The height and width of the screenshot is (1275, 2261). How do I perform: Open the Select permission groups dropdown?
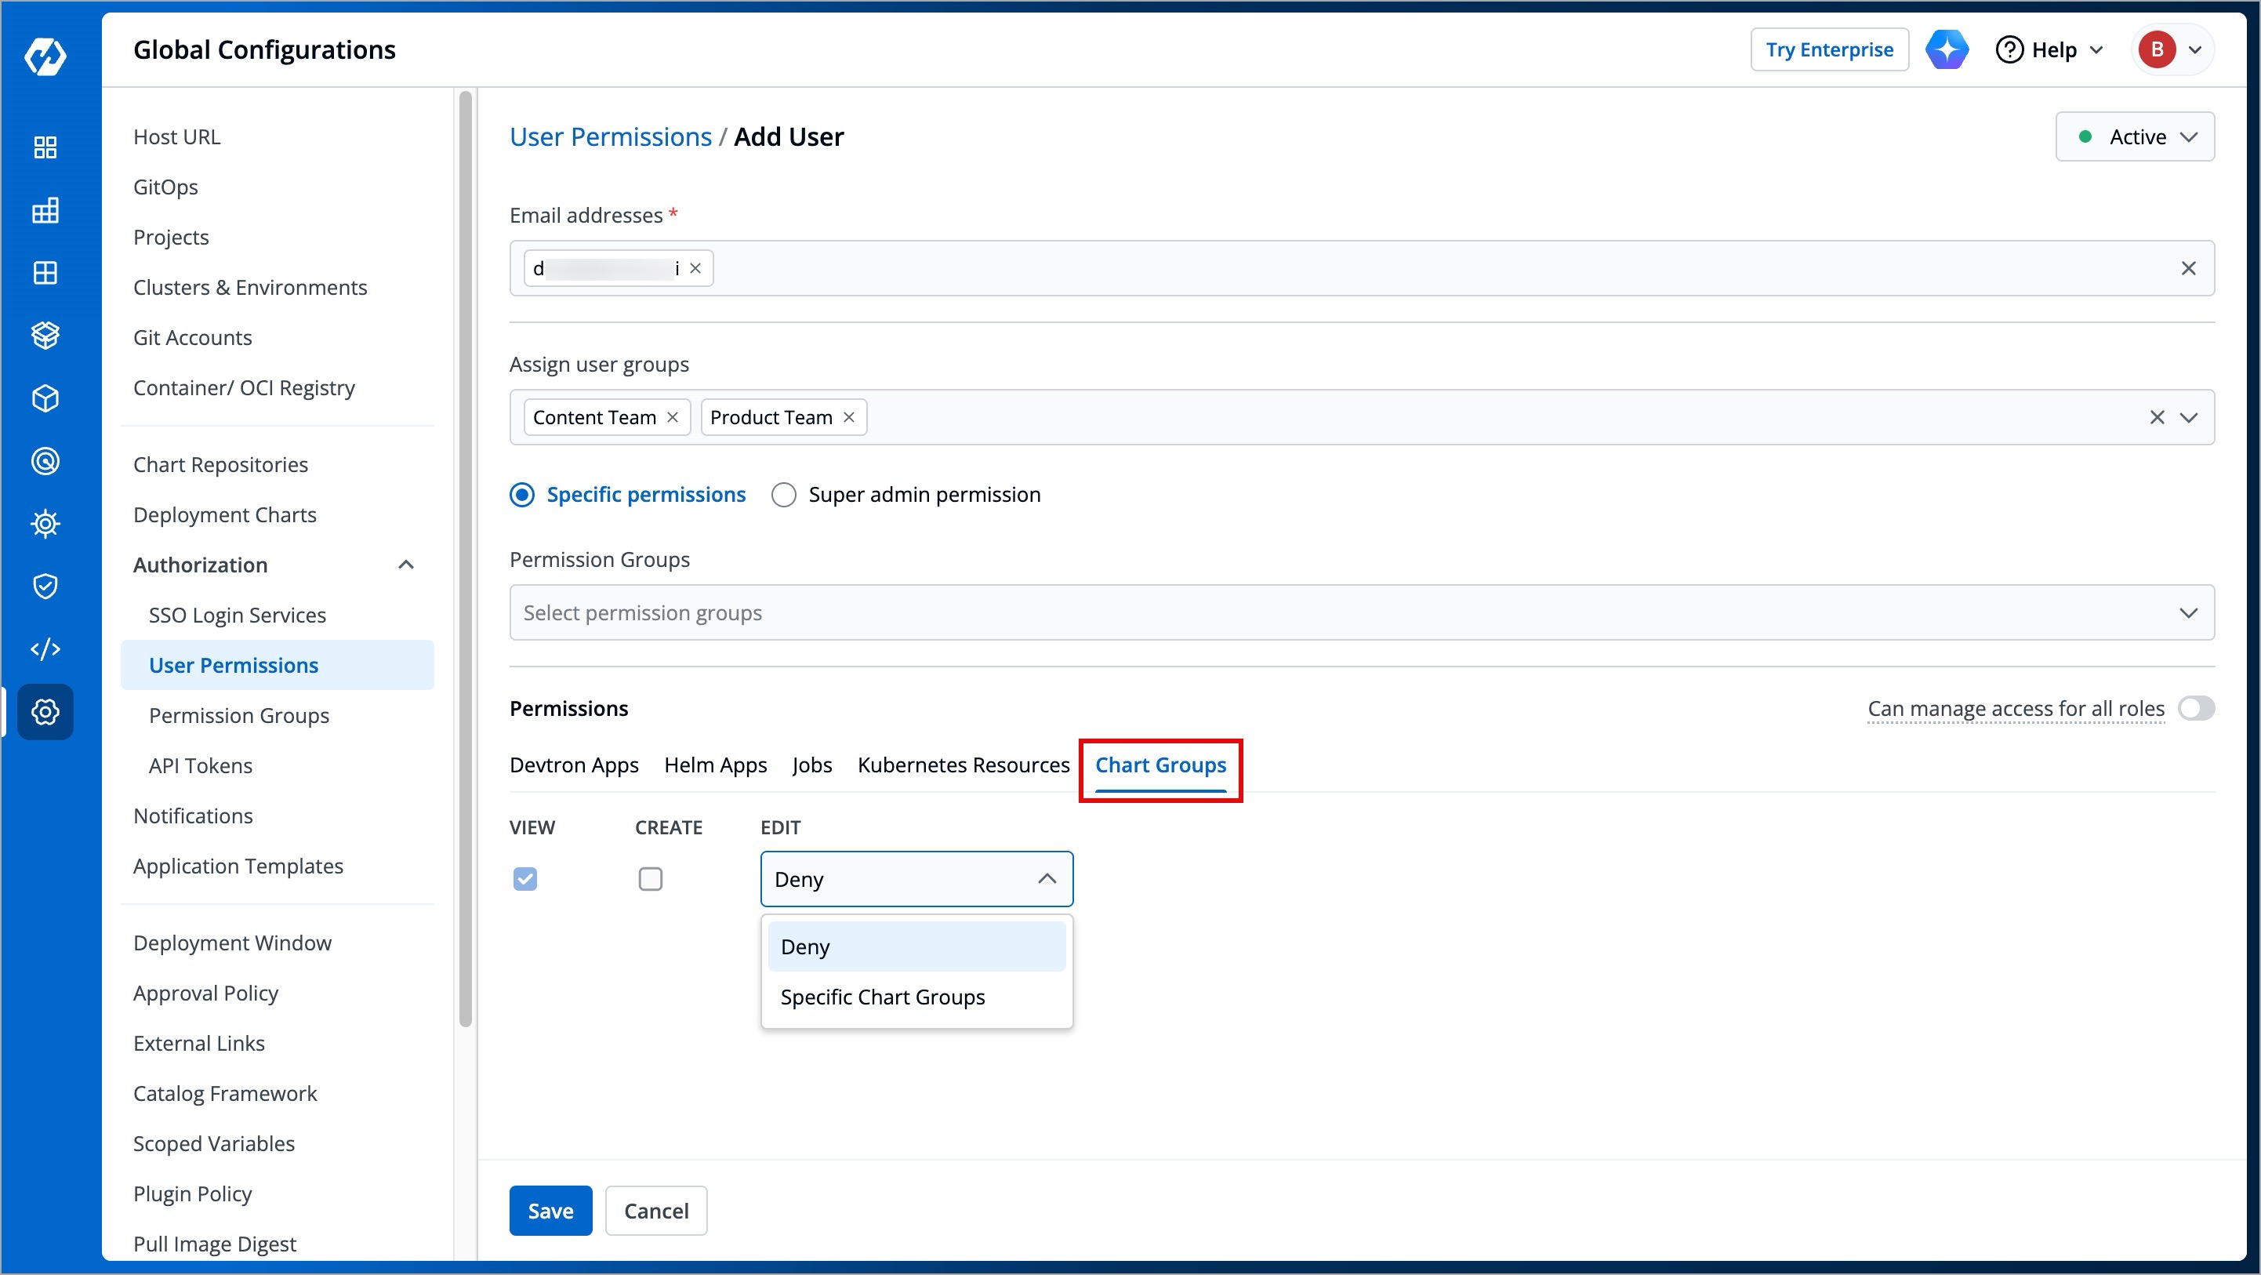click(x=1361, y=613)
